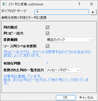Click the 変換された列の一覧を出力 label
The height and width of the screenshot is (101, 98).
(23, 70)
